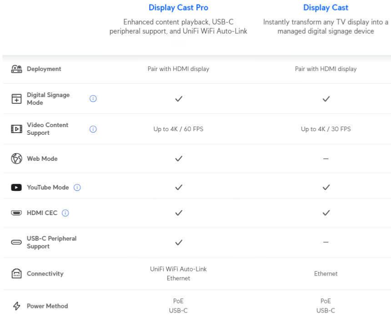This screenshot has width=391, height=318.
Task: Click the USB-C Peripheral Support icon
Action: pos(16,242)
